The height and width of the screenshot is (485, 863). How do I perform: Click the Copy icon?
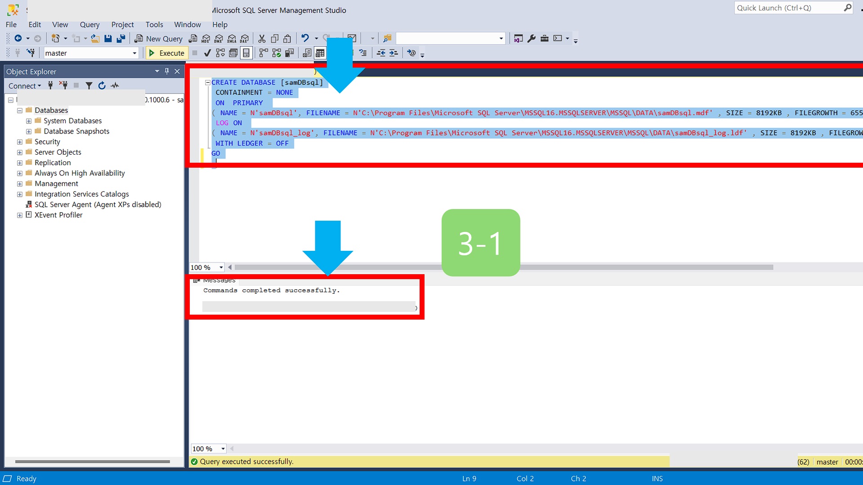pos(274,39)
